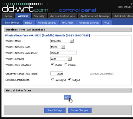
Task: Choose the bridged network configuration
Action: (x=70, y=79)
